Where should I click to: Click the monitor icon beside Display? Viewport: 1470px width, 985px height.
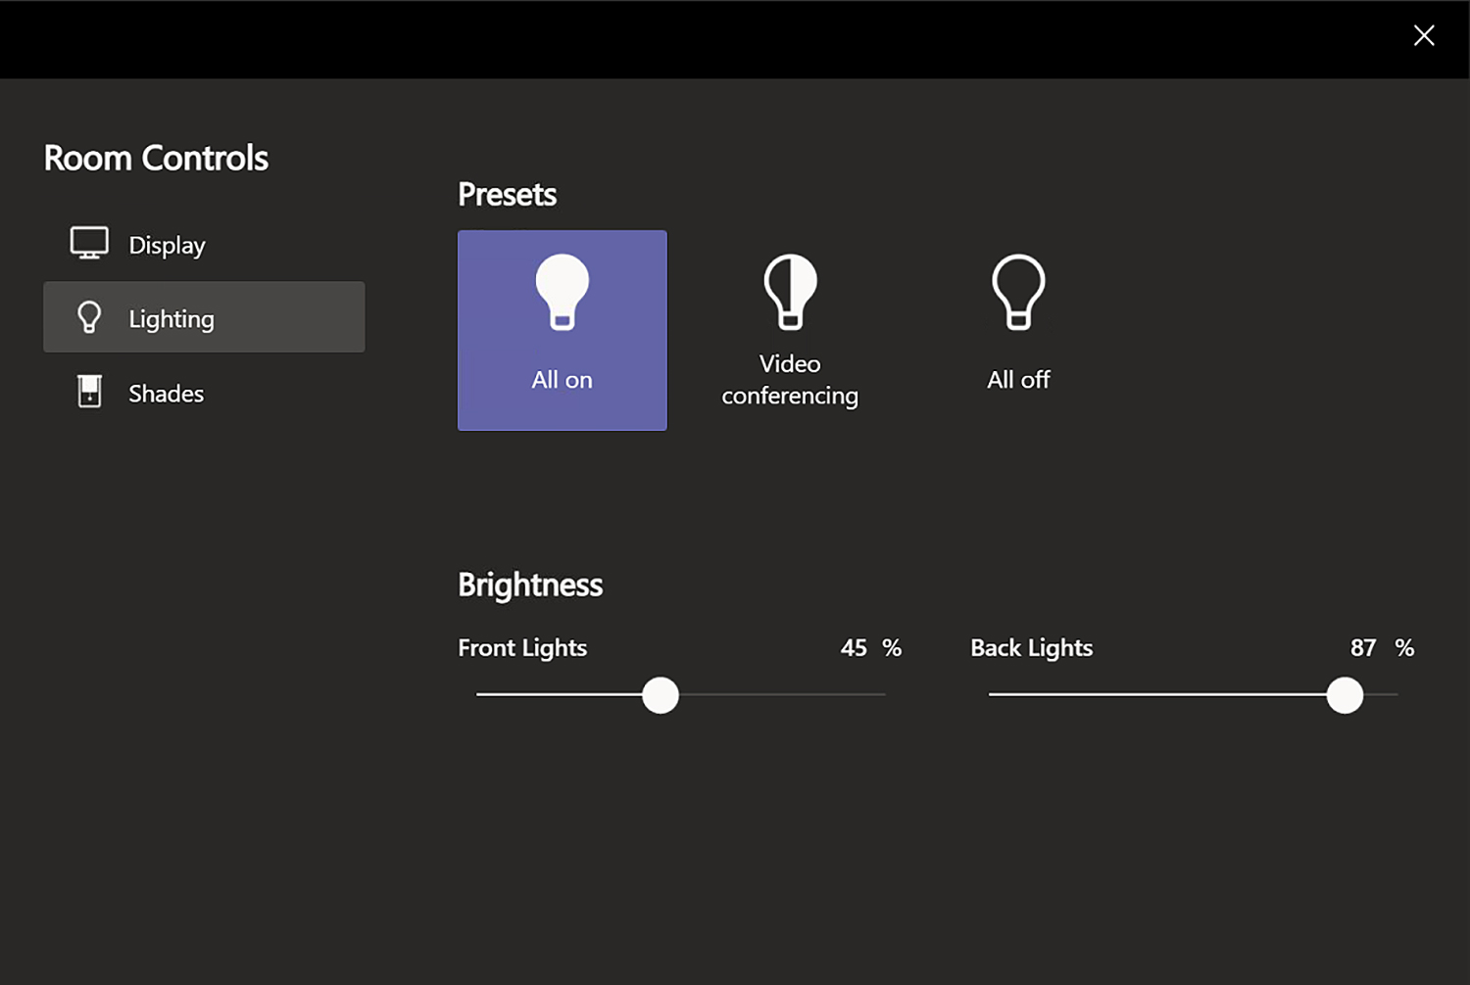[89, 244]
